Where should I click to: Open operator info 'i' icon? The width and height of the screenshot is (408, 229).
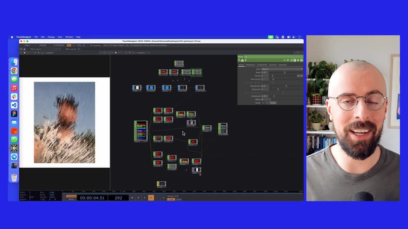coord(245,60)
